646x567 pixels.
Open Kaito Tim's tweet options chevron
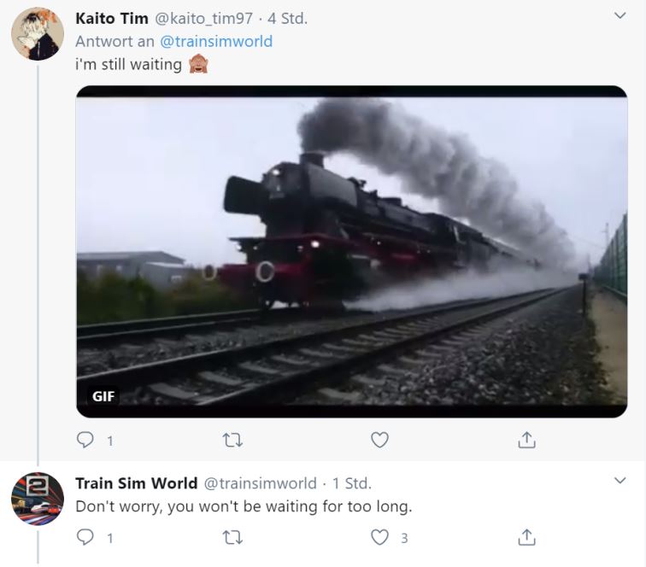(x=620, y=16)
